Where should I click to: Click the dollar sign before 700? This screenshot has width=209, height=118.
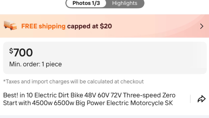click(11, 51)
